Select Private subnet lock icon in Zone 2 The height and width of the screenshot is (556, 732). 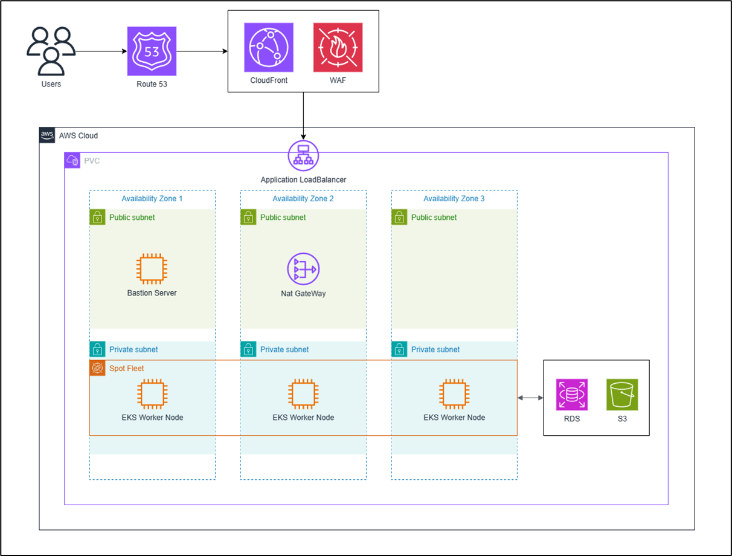pos(248,349)
